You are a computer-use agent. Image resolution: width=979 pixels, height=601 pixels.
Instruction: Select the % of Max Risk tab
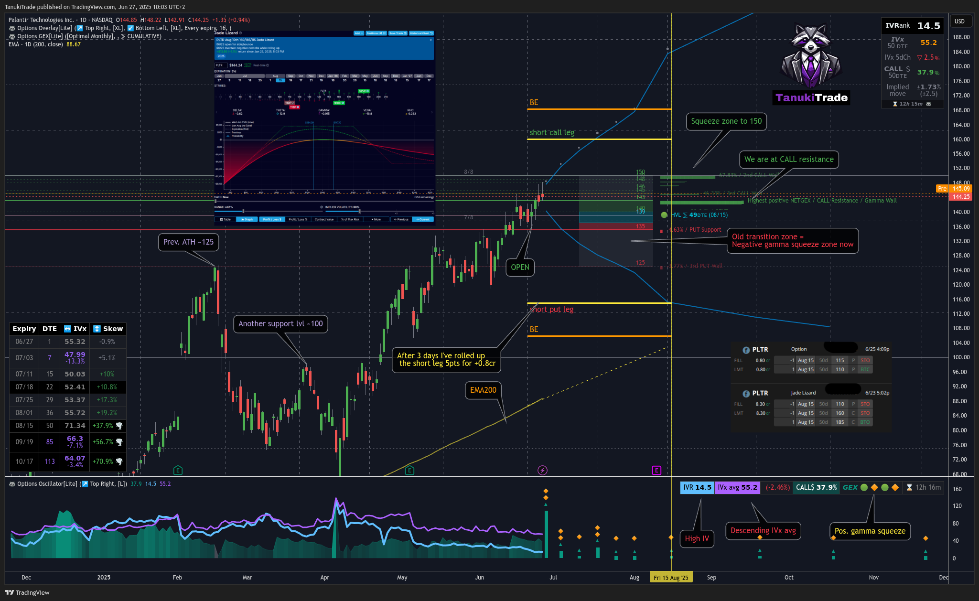[x=350, y=219]
